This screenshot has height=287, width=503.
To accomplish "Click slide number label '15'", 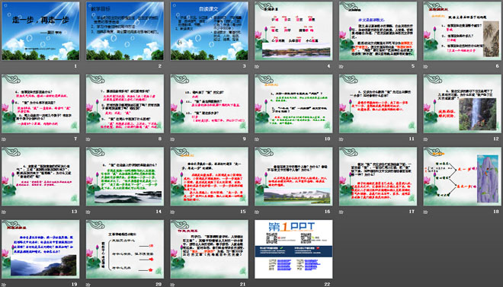I will [x=243, y=212].
